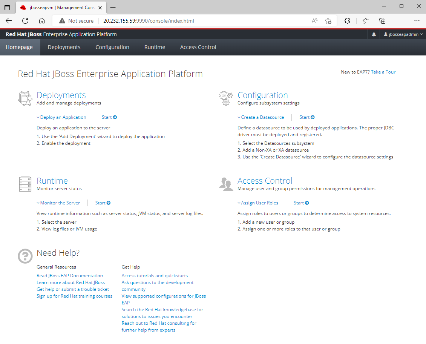Switch to the Deployments tab

click(64, 47)
